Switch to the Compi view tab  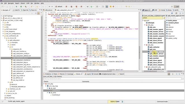click(162, 10)
